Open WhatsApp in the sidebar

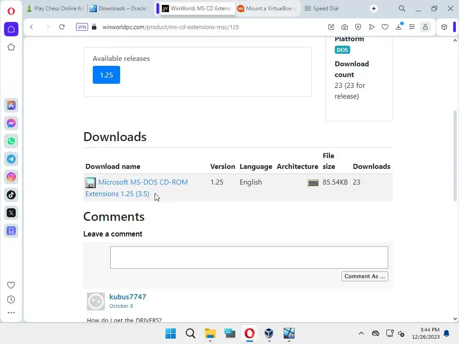[11, 141]
